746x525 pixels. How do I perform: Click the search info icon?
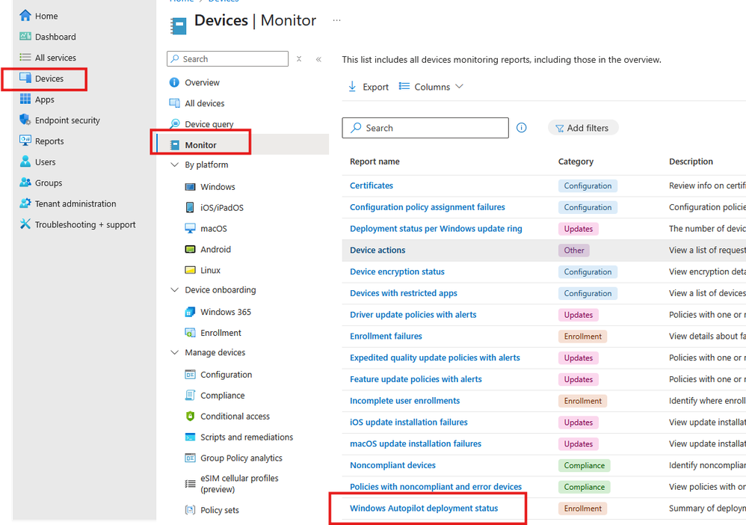[522, 128]
